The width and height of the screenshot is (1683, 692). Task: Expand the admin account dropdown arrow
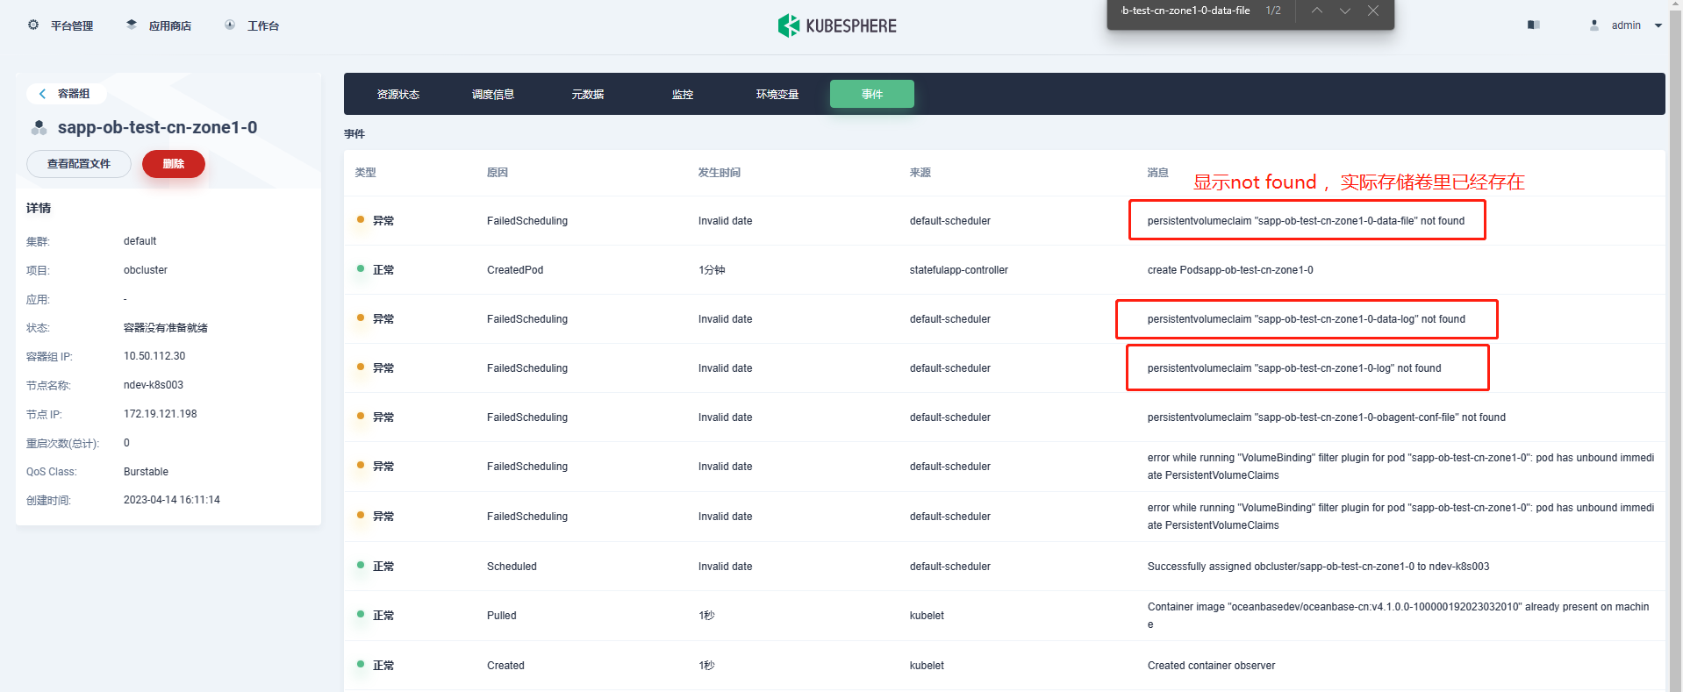[x=1658, y=25]
